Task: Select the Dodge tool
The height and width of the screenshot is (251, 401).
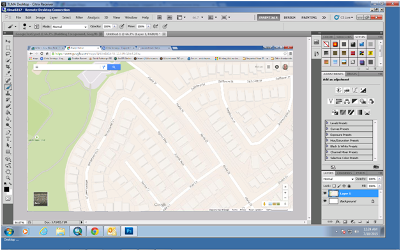Action: tap(8, 125)
